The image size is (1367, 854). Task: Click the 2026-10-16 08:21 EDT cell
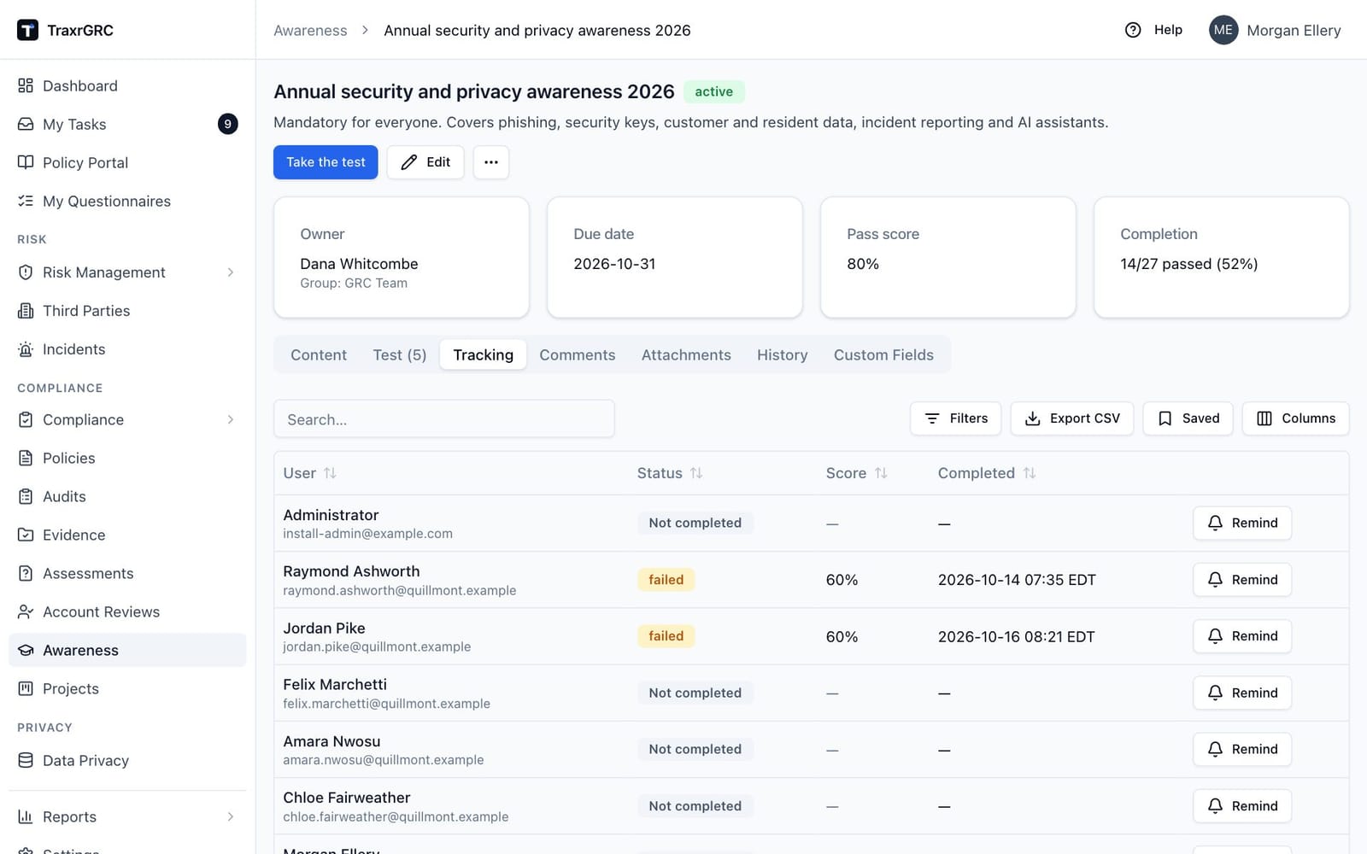tap(1017, 636)
